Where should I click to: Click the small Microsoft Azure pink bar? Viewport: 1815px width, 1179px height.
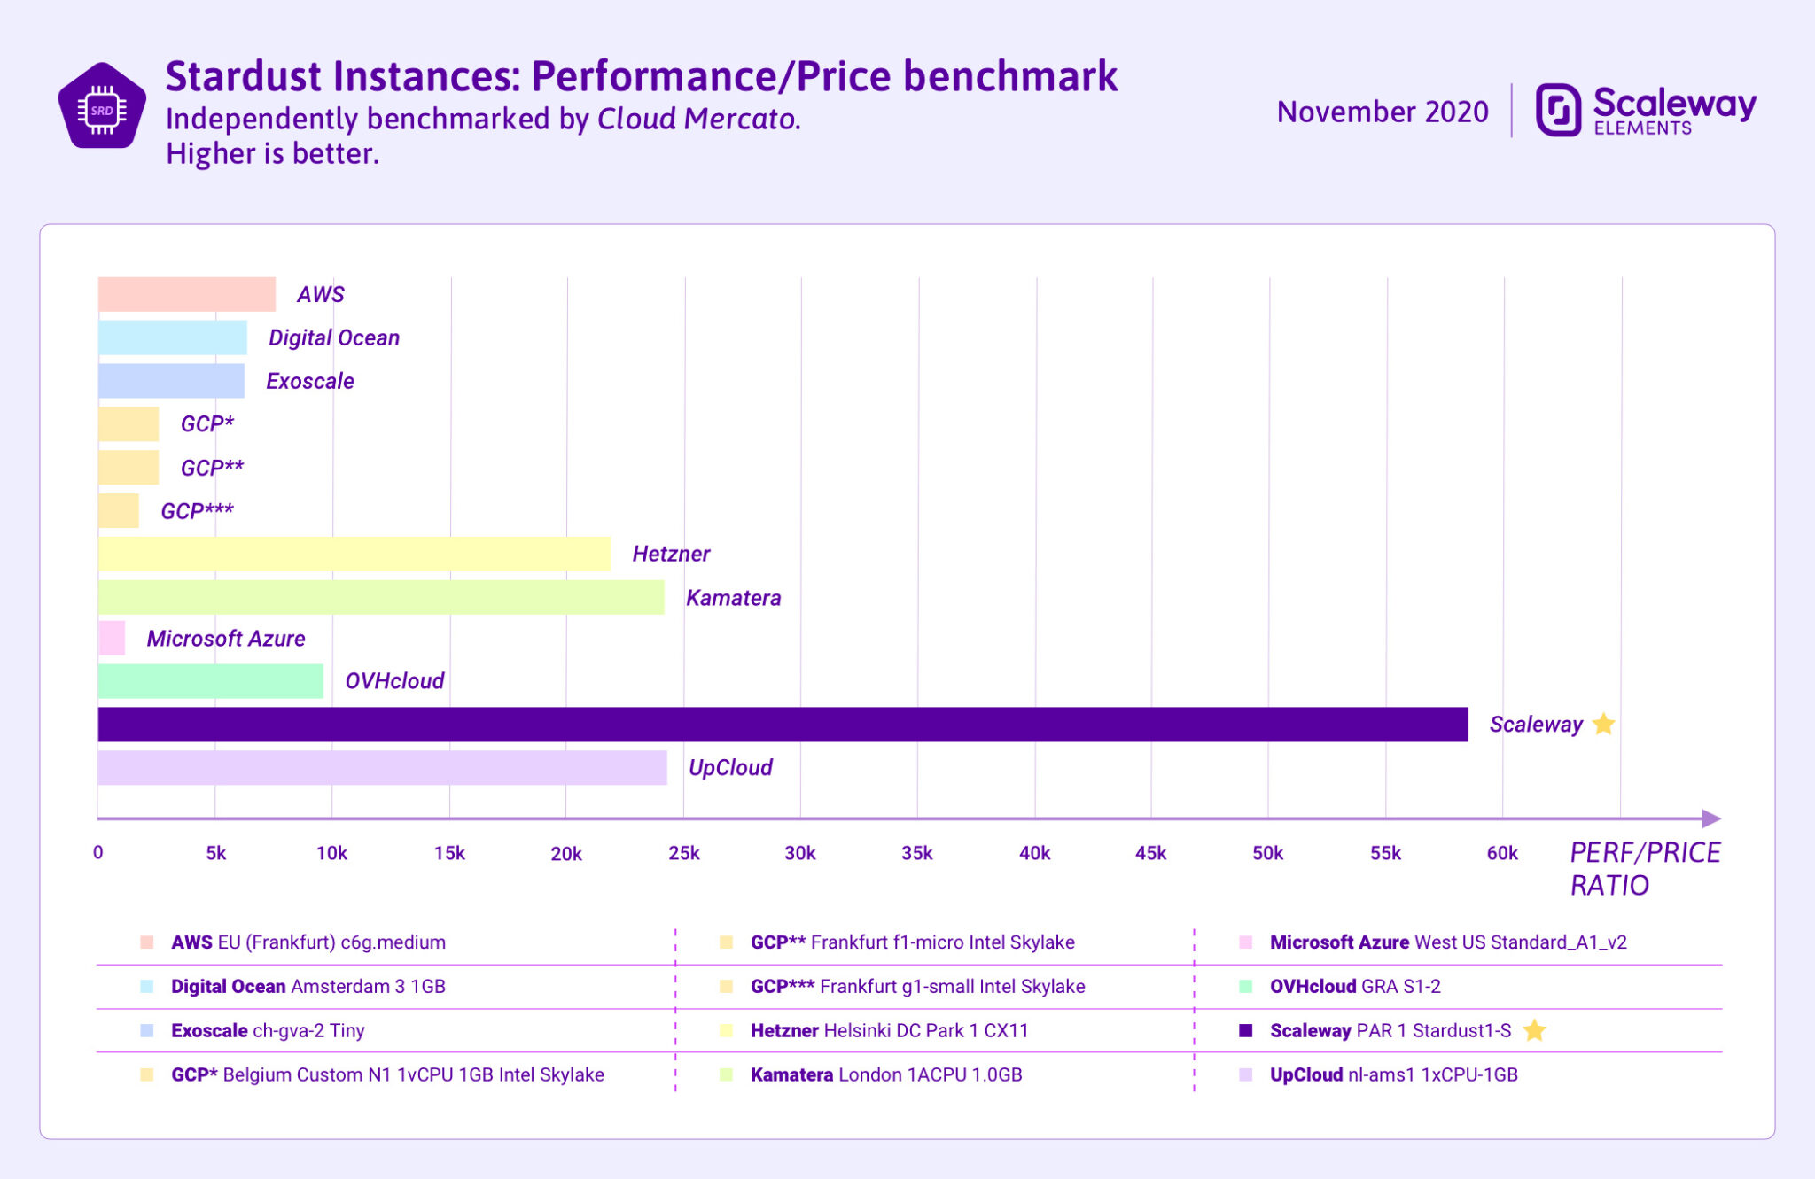[111, 639]
